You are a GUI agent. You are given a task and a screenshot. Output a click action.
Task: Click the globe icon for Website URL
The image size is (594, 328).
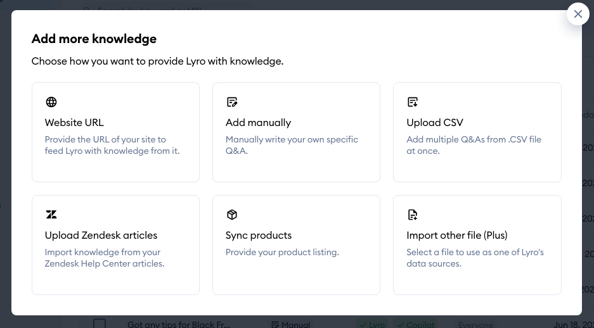pos(51,102)
